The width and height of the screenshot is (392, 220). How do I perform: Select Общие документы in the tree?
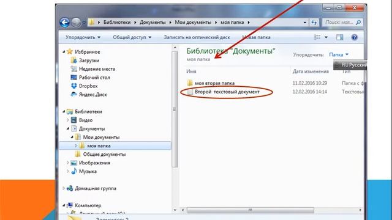104,154
